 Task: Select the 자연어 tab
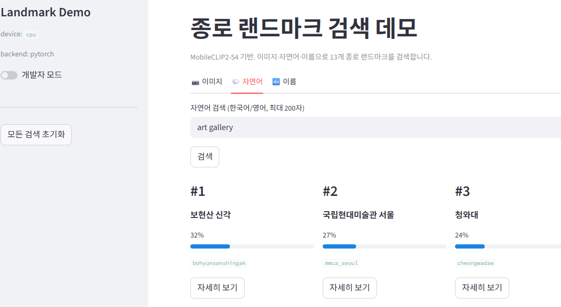pos(247,82)
